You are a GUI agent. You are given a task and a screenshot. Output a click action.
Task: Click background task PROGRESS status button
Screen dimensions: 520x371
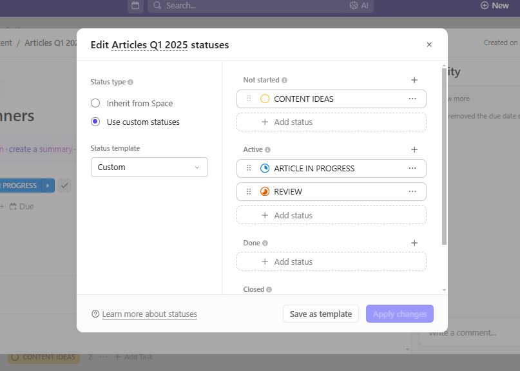[20, 185]
